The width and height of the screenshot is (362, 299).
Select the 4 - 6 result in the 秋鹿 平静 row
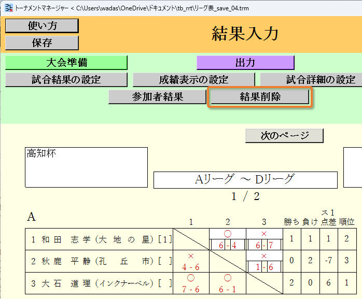click(191, 267)
